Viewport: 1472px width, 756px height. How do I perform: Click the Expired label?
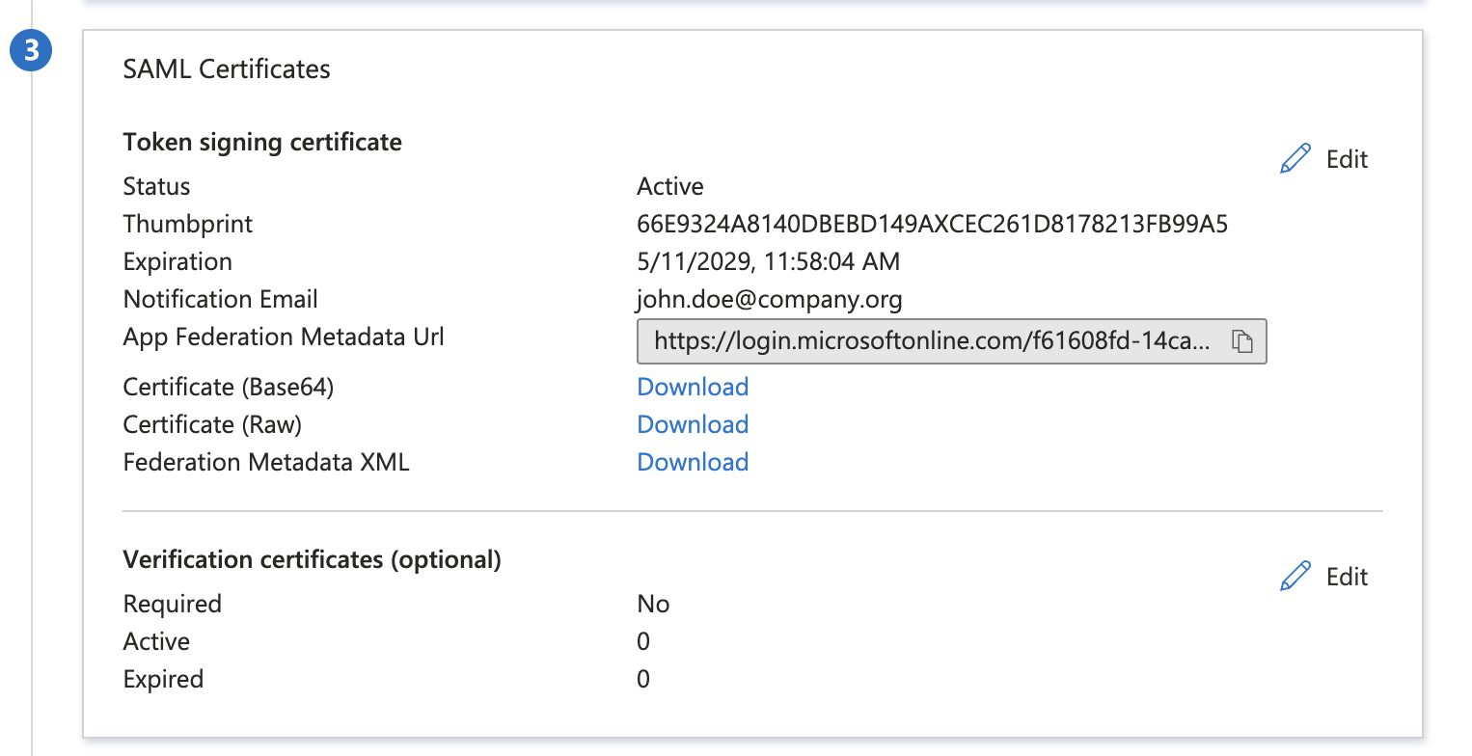coord(163,680)
